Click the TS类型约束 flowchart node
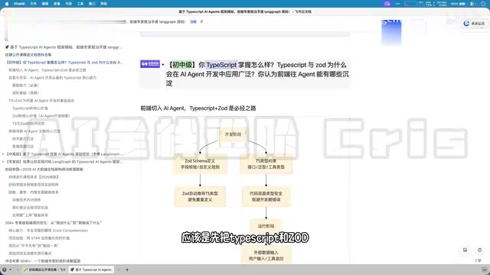490x275 pixels. click(266, 163)
